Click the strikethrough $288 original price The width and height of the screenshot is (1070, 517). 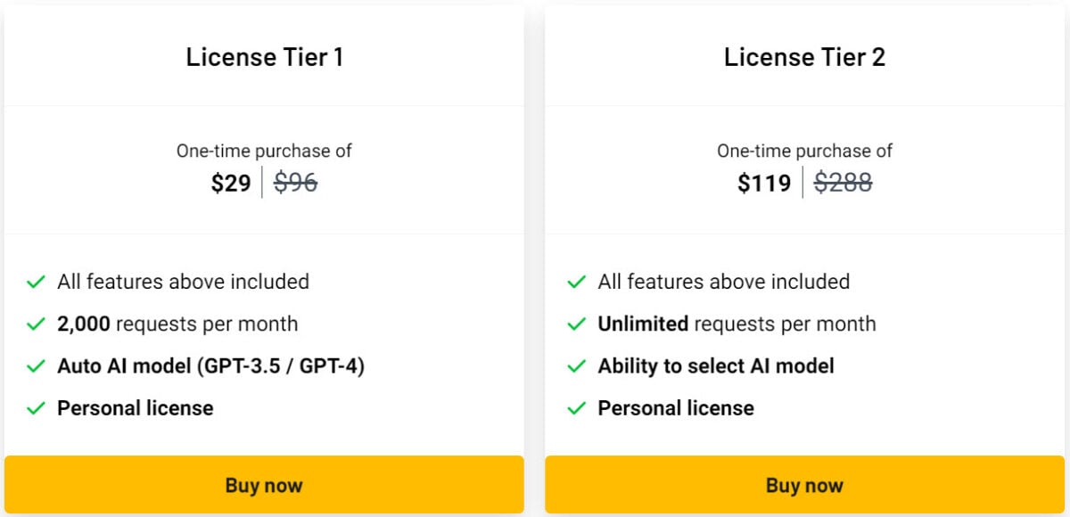click(x=843, y=183)
